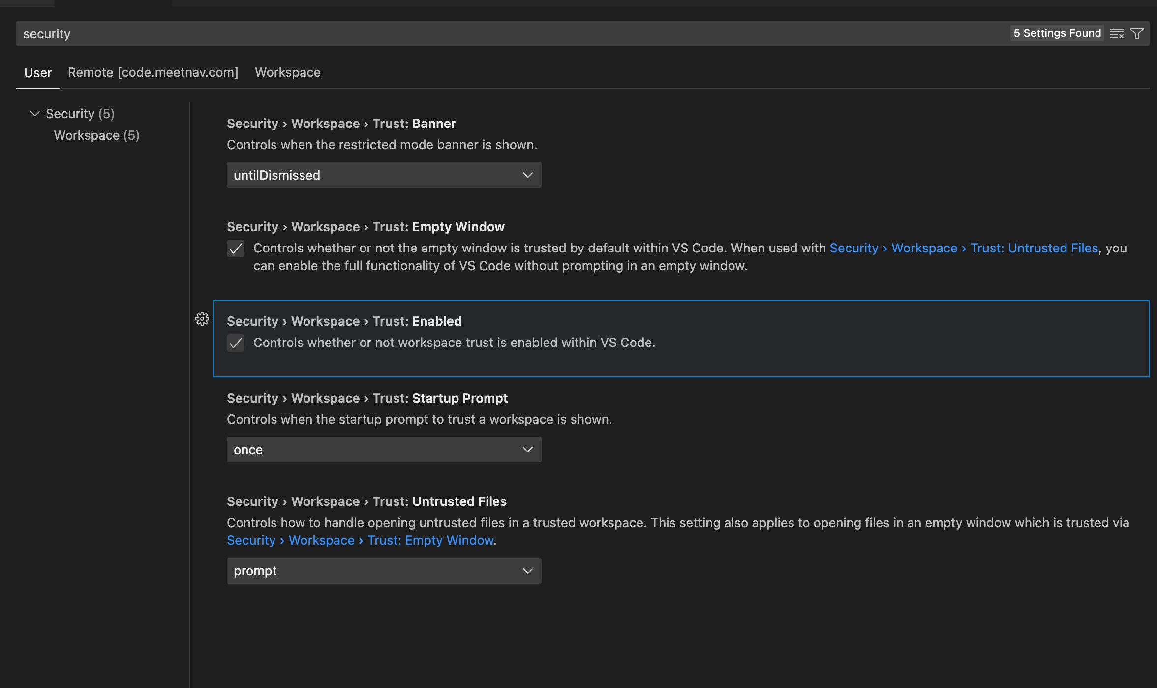Click the '5 Settings Found' badge
Screen dimensions: 1157x688
(x=1057, y=33)
